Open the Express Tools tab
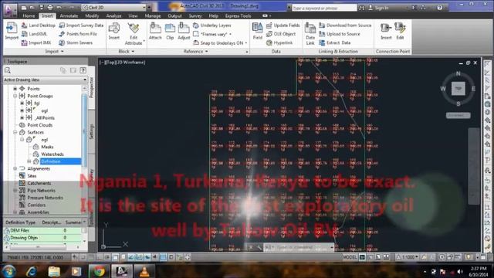The image size is (494, 278). [x=238, y=15]
